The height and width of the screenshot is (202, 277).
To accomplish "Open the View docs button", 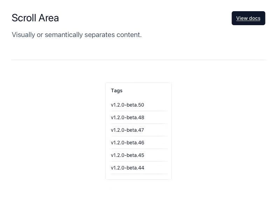I will click(x=248, y=18).
